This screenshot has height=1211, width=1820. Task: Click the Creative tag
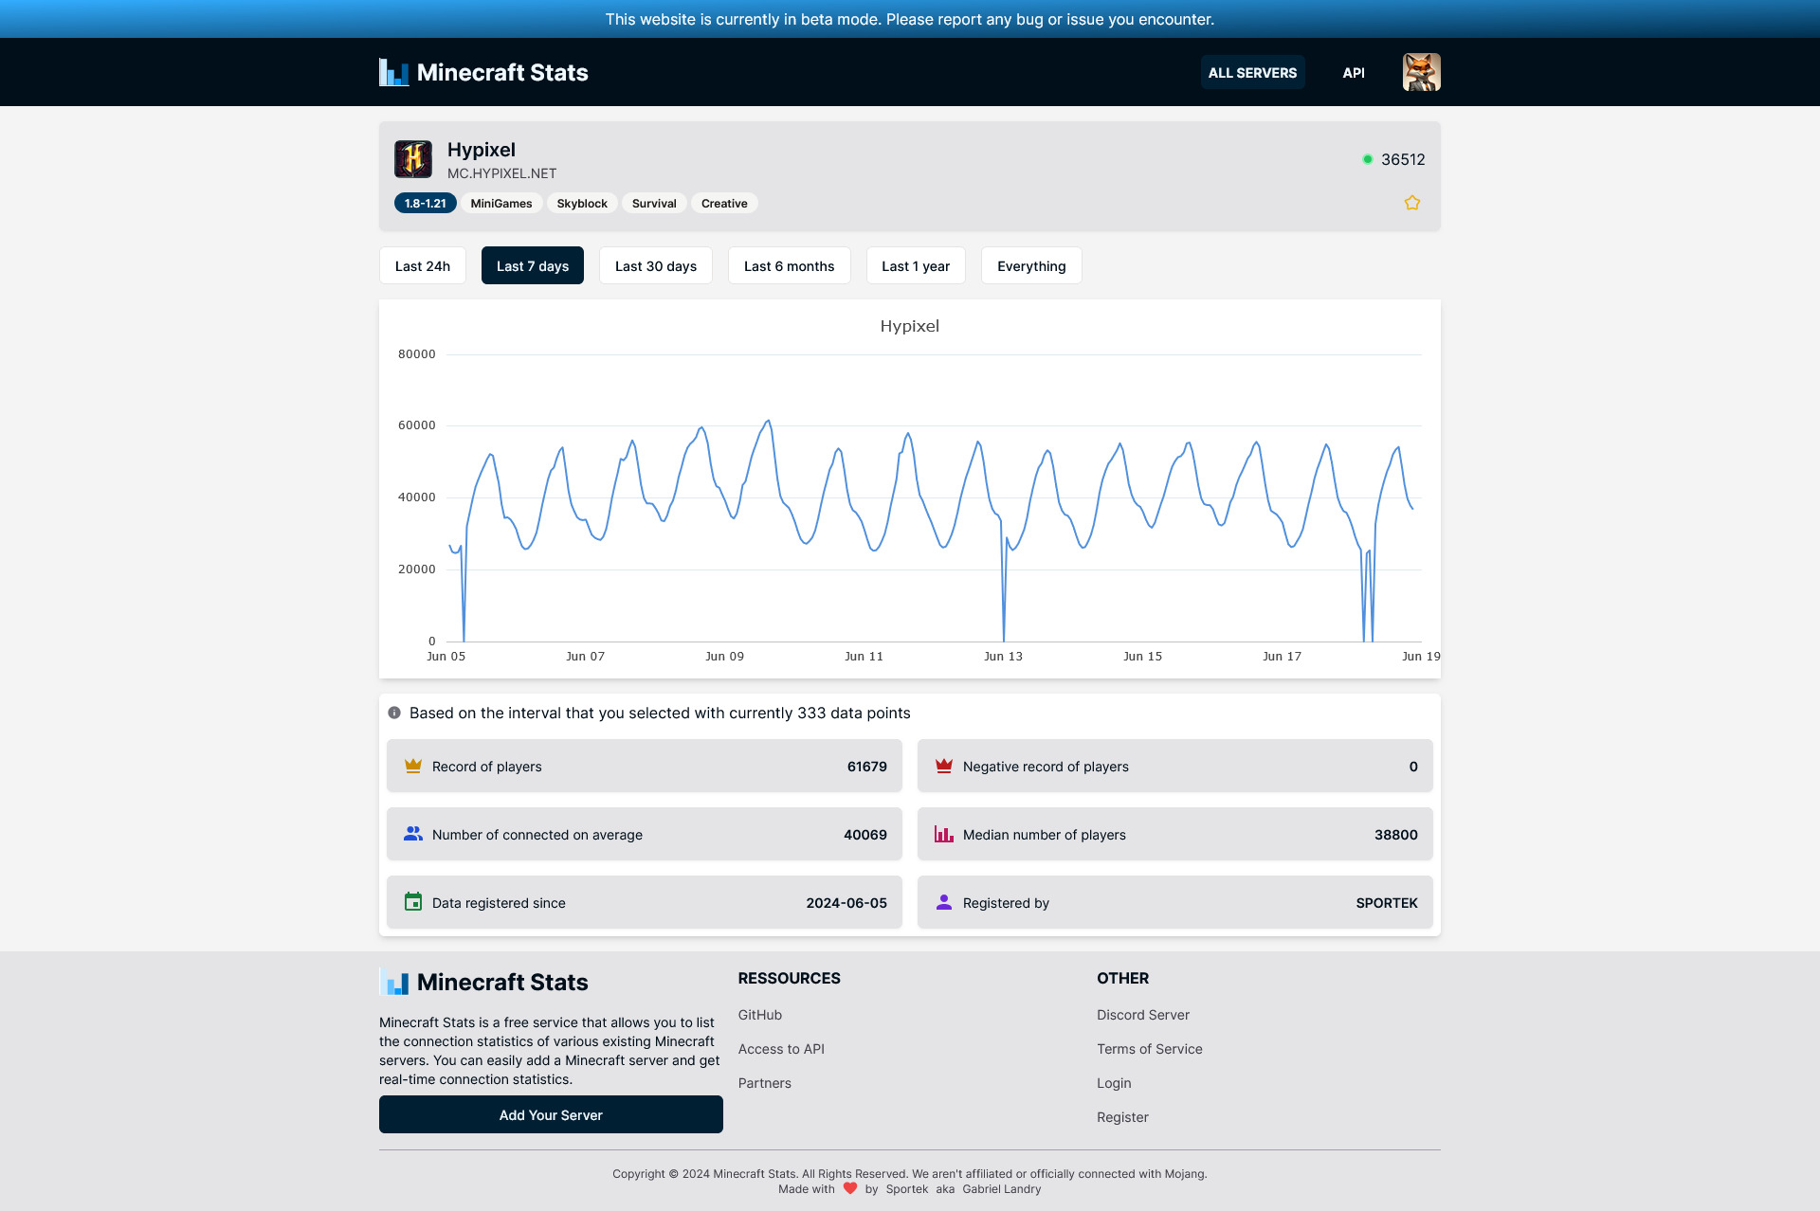(724, 203)
